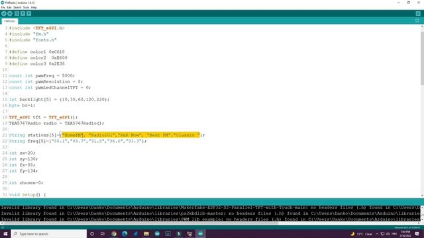Show hidden system tray icons
424x238 pixels.
coord(377,233)
